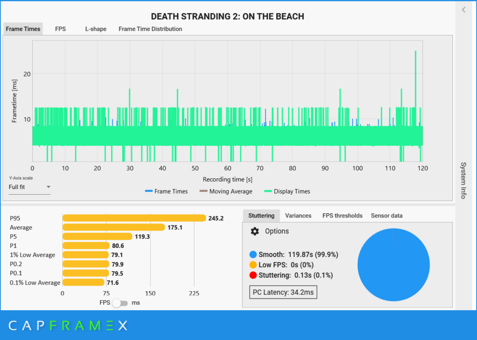Toggle Moving Average series in legend
477x340 pixels.
pyautogui.click(x=225, y=191)
